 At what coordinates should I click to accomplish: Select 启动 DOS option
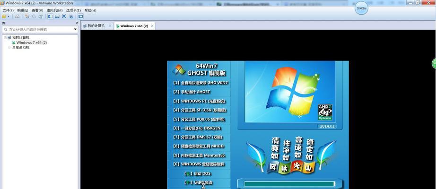(x=197, y=173)
